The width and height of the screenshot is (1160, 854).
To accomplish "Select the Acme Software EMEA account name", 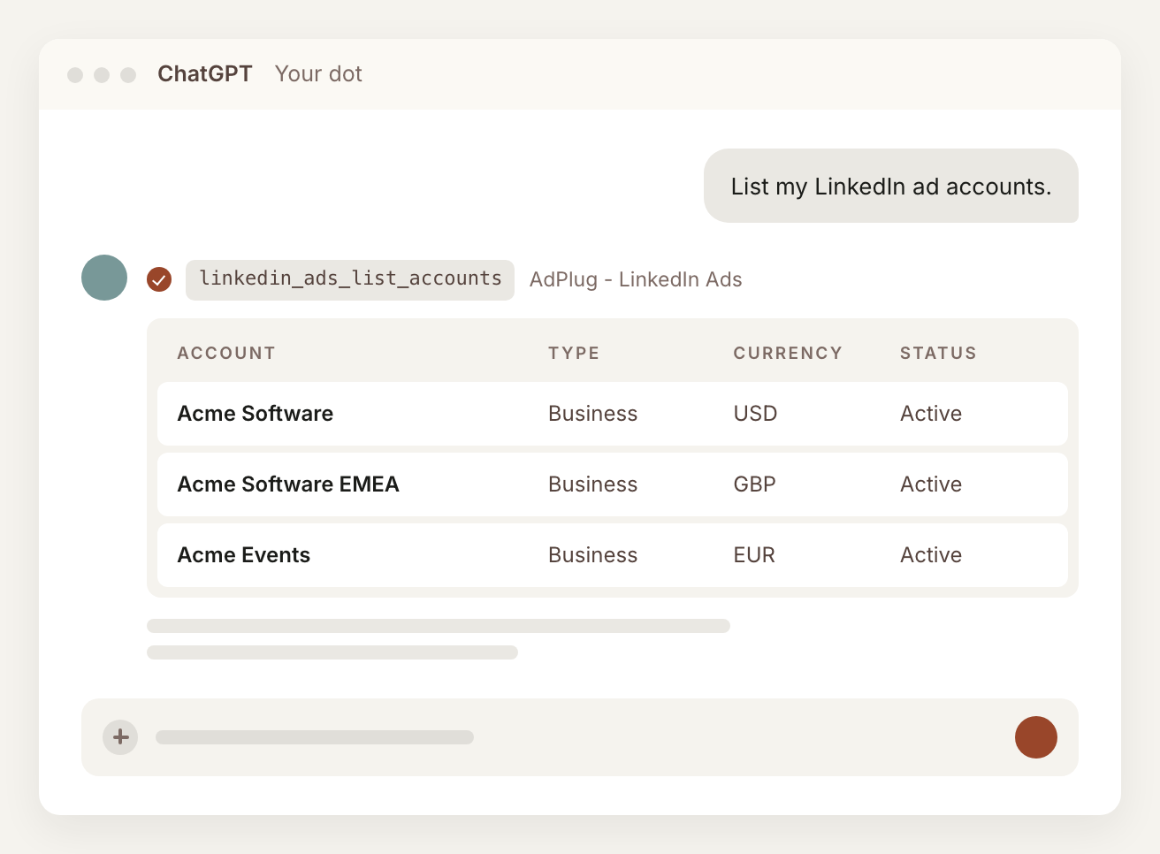I will 288,484.
